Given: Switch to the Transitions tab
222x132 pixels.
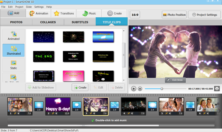Looking at the screenshot, I should tap(64, 13).
